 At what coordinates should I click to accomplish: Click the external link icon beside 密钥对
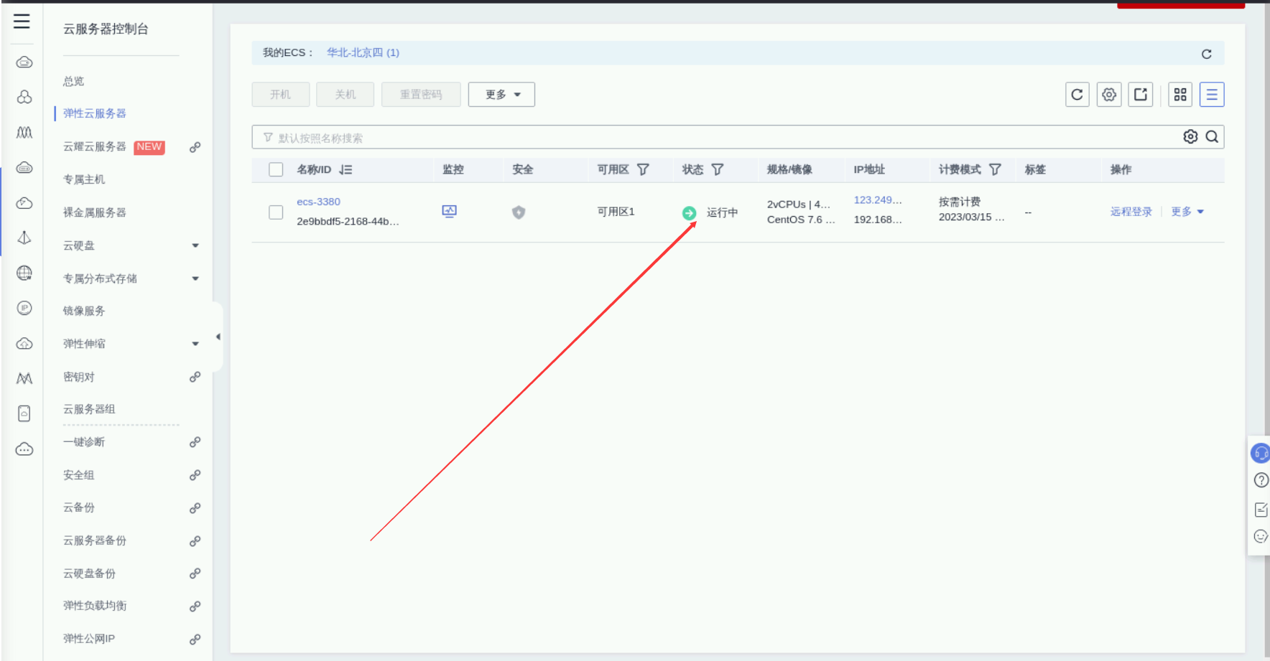(195, 377)
